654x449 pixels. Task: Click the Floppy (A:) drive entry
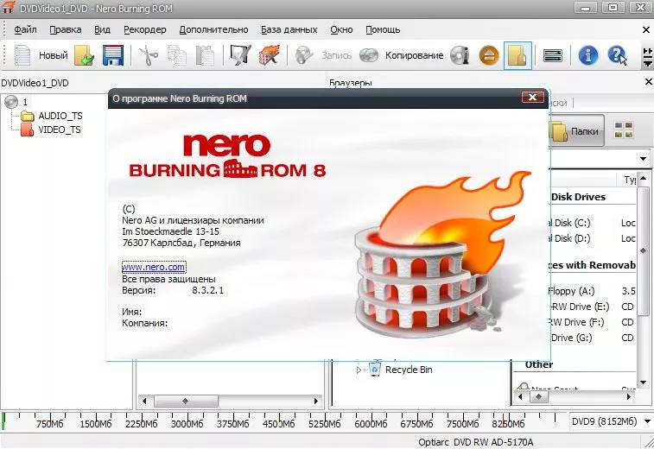click(x=571, y=291)
